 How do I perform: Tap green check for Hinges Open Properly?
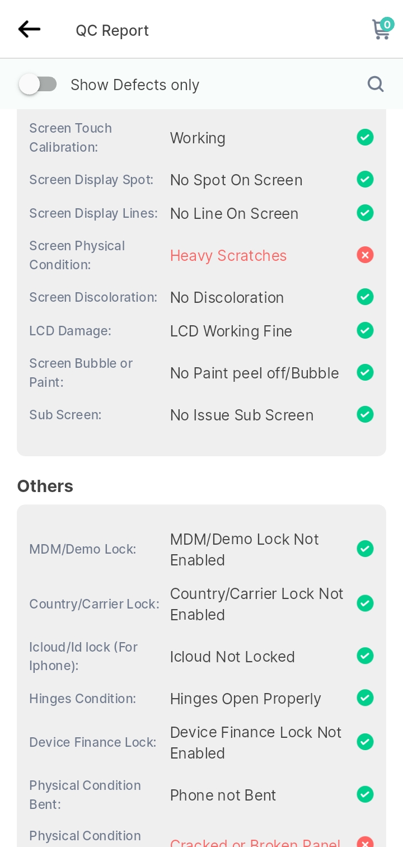pyautogui.click(x=365, y=698)
